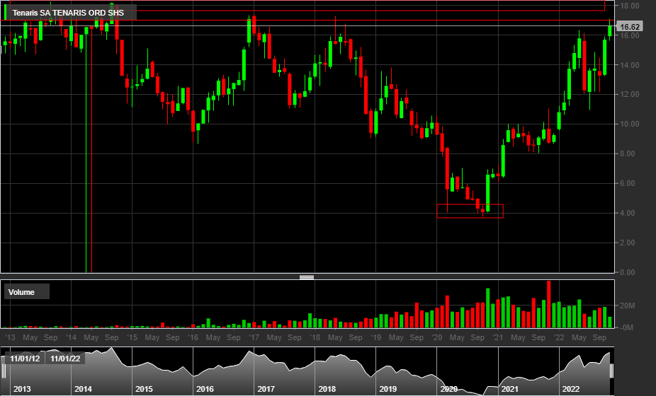Click the 4.00 price axis label
The width and height of the screenshot is (656, 396).
pos(628,213)
